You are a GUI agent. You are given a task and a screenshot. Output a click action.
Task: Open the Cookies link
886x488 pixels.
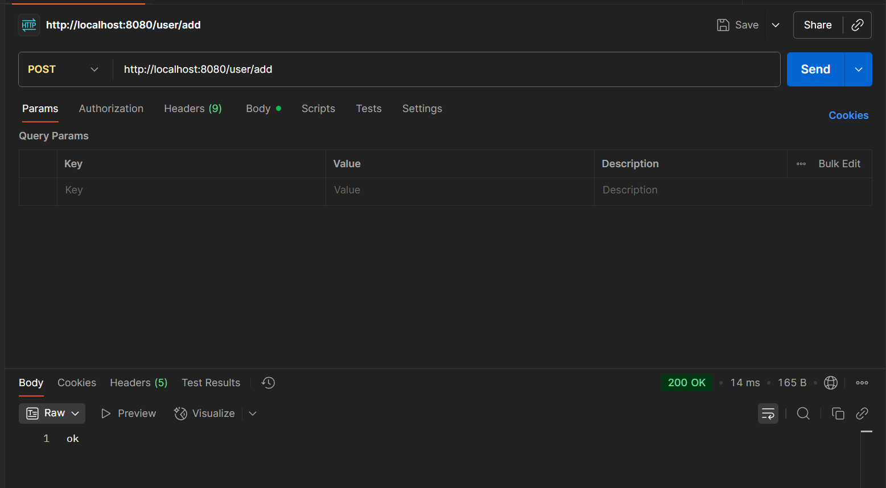(x=848, y=115)
